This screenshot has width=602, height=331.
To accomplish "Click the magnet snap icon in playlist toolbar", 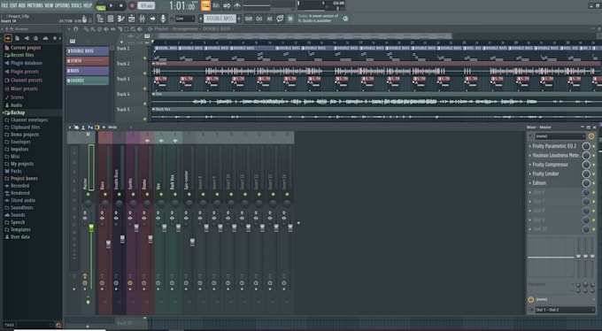I will [x=75, y=29].
